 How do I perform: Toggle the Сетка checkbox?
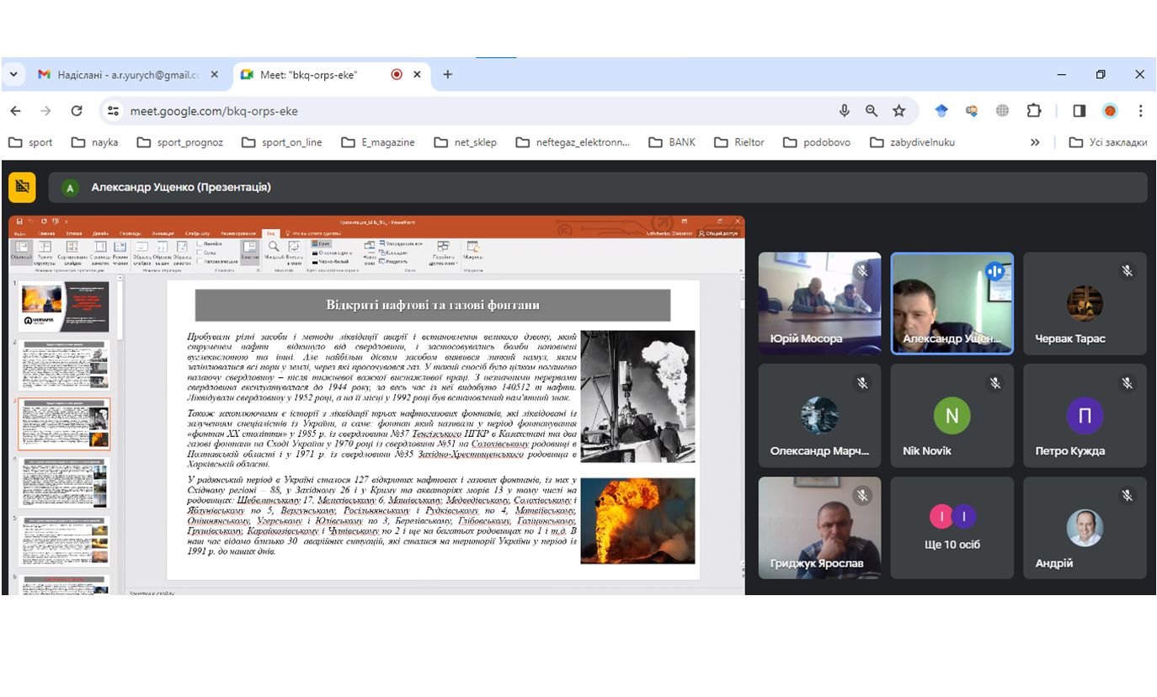pyautogui.click(x=206, y=253)
